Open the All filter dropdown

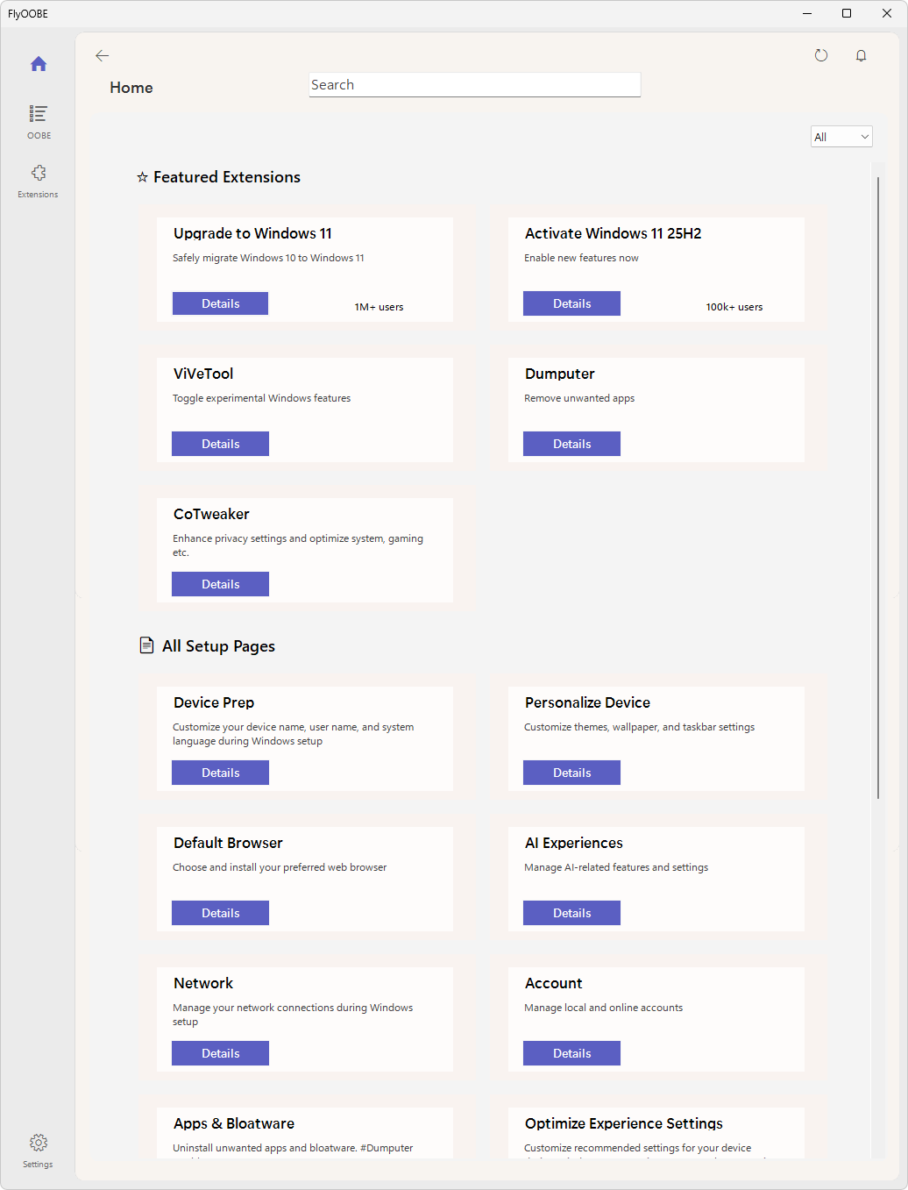[841, 137]
